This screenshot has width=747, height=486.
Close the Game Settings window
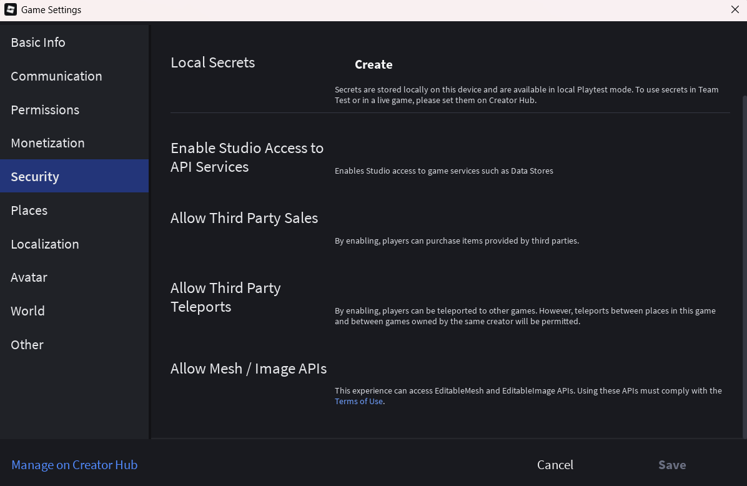tap(735, 9)
